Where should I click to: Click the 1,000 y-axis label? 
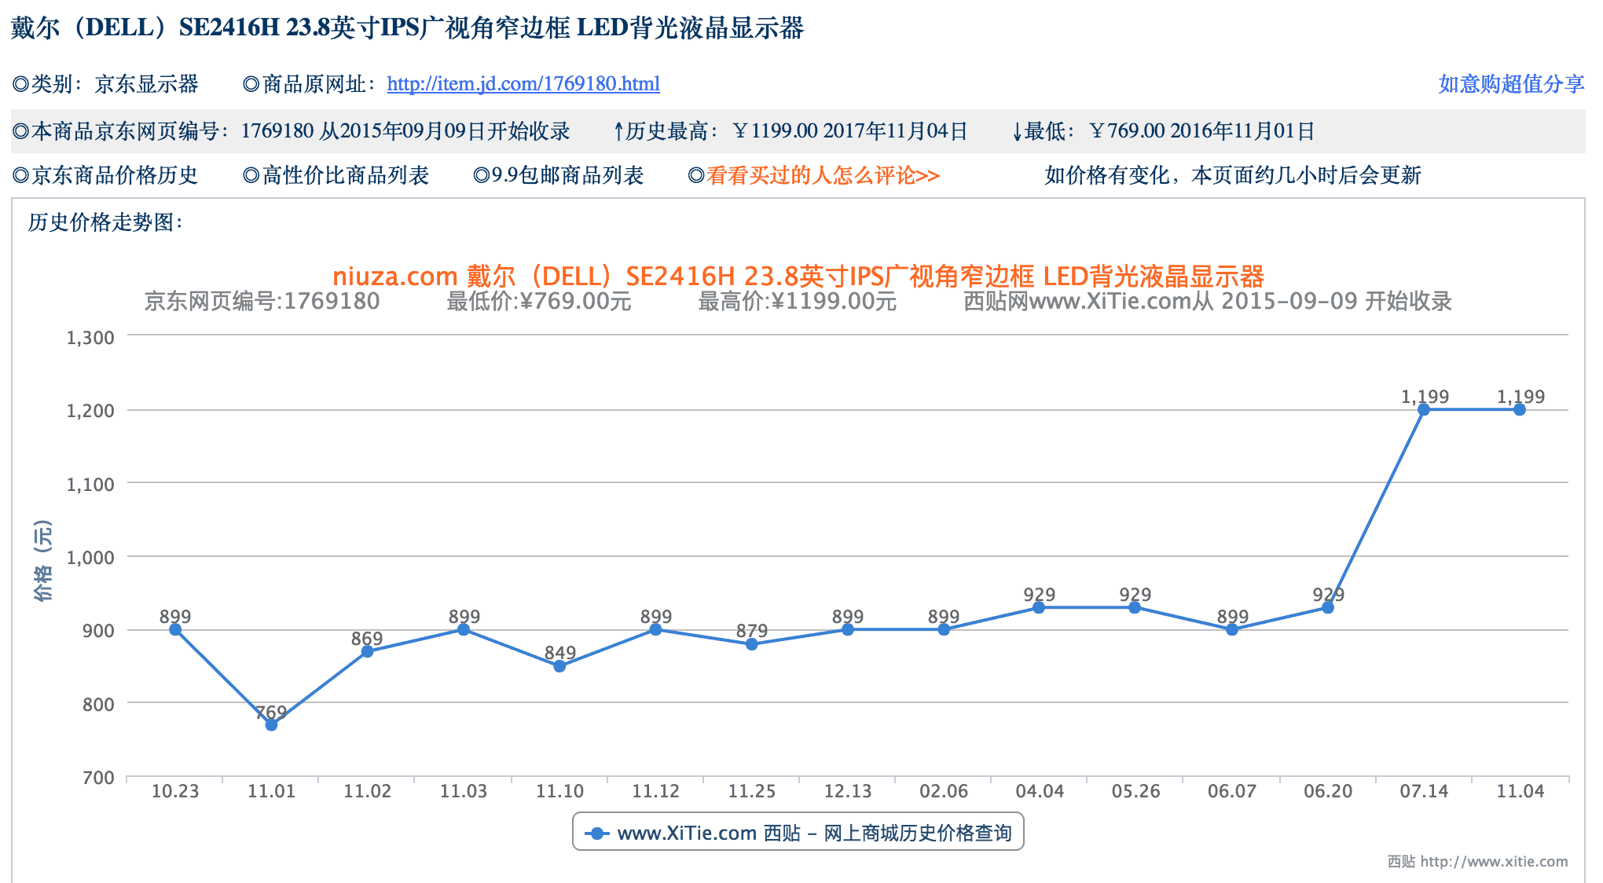90,558
